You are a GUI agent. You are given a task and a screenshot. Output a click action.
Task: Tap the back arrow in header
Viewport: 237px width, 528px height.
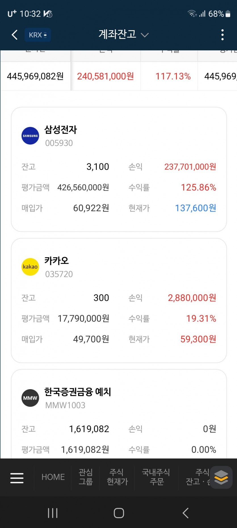(15, 35)
